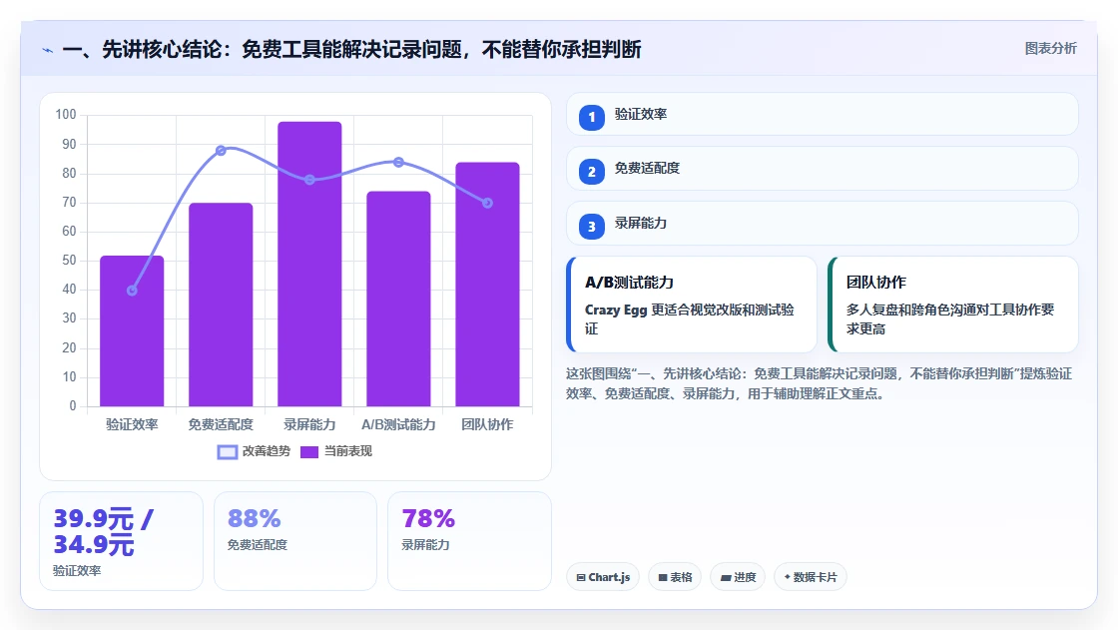
Task: Click the 录屏能力 x-axis label
Action: pos(309,424)
